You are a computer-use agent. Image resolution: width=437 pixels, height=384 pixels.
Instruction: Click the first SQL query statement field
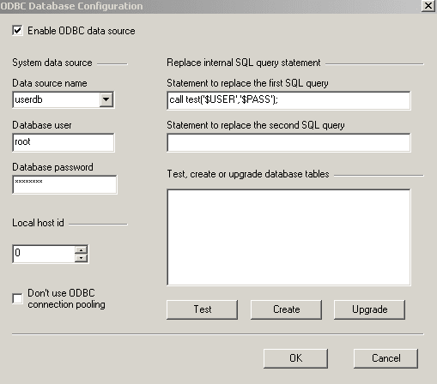pyautogui.click(x=288, y=100)
